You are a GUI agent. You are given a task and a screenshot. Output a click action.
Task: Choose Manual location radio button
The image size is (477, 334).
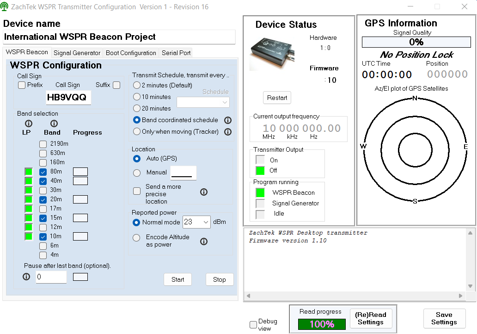(137, 173)
